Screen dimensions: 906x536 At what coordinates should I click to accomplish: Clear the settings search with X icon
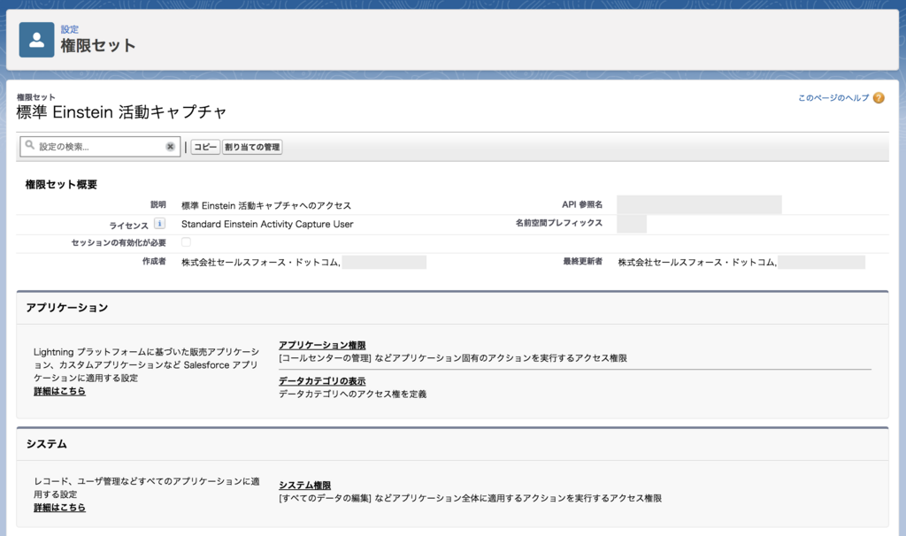click(170, 147)
